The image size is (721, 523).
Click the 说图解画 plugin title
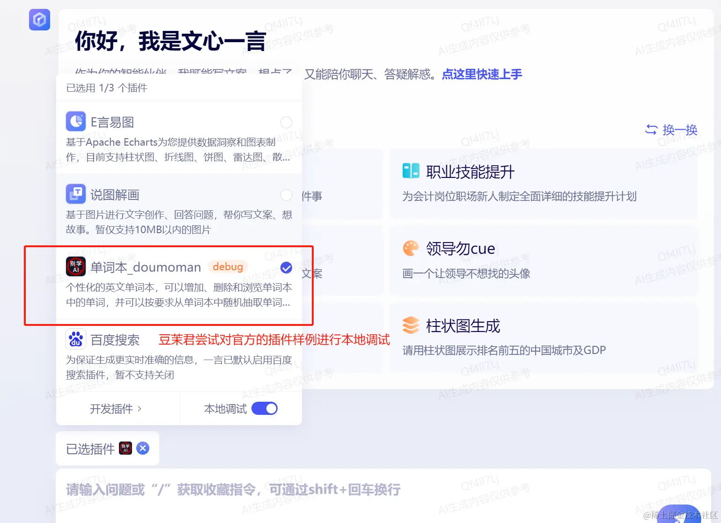tap(115, 195)
